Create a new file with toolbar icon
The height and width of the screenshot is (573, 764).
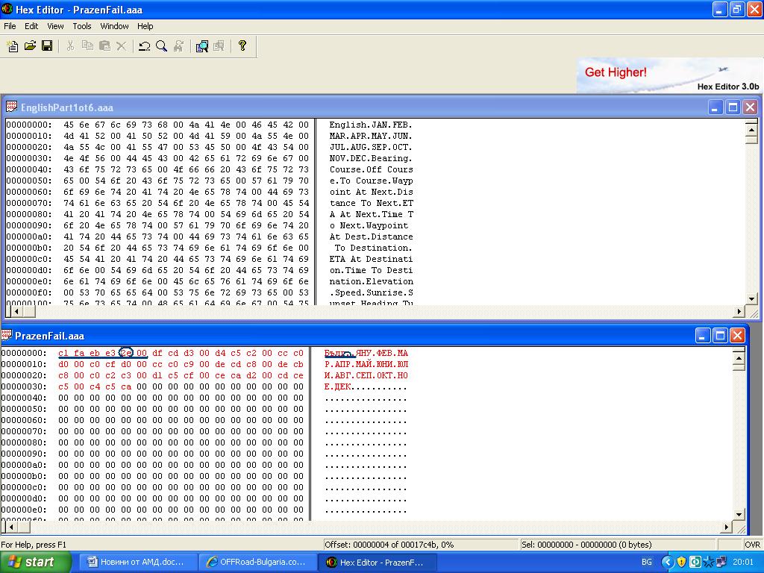click(x=13, y=46)
